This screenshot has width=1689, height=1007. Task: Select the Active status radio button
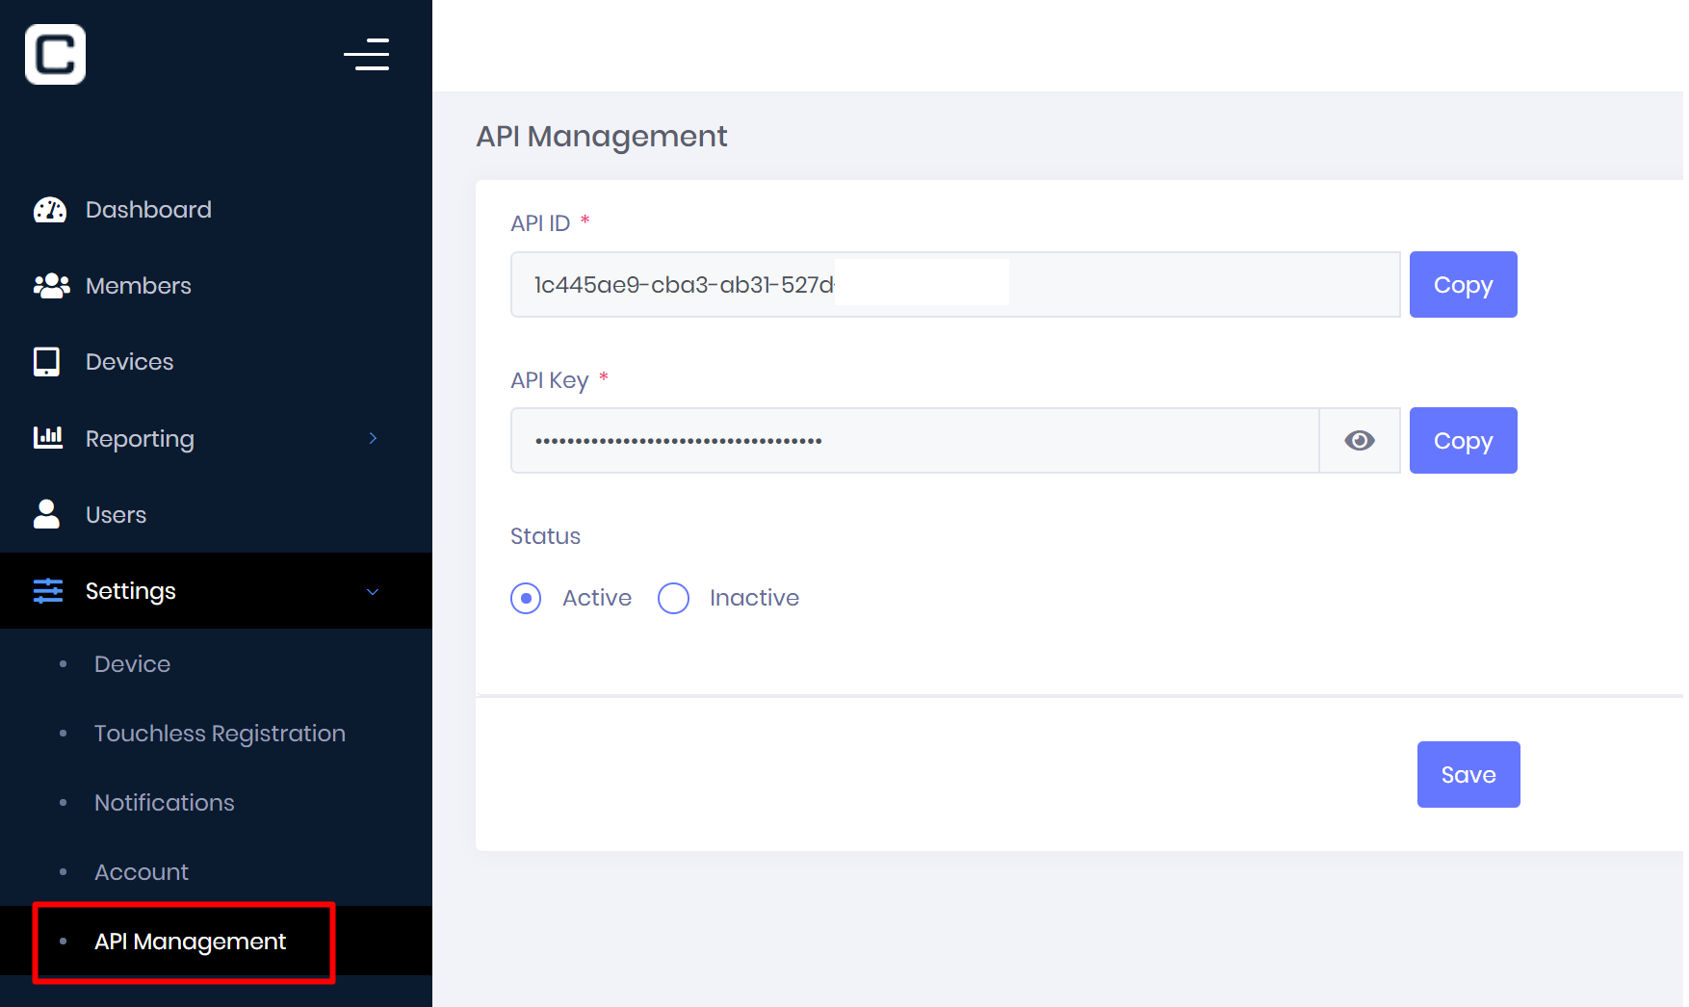click(x=526, y=598)
